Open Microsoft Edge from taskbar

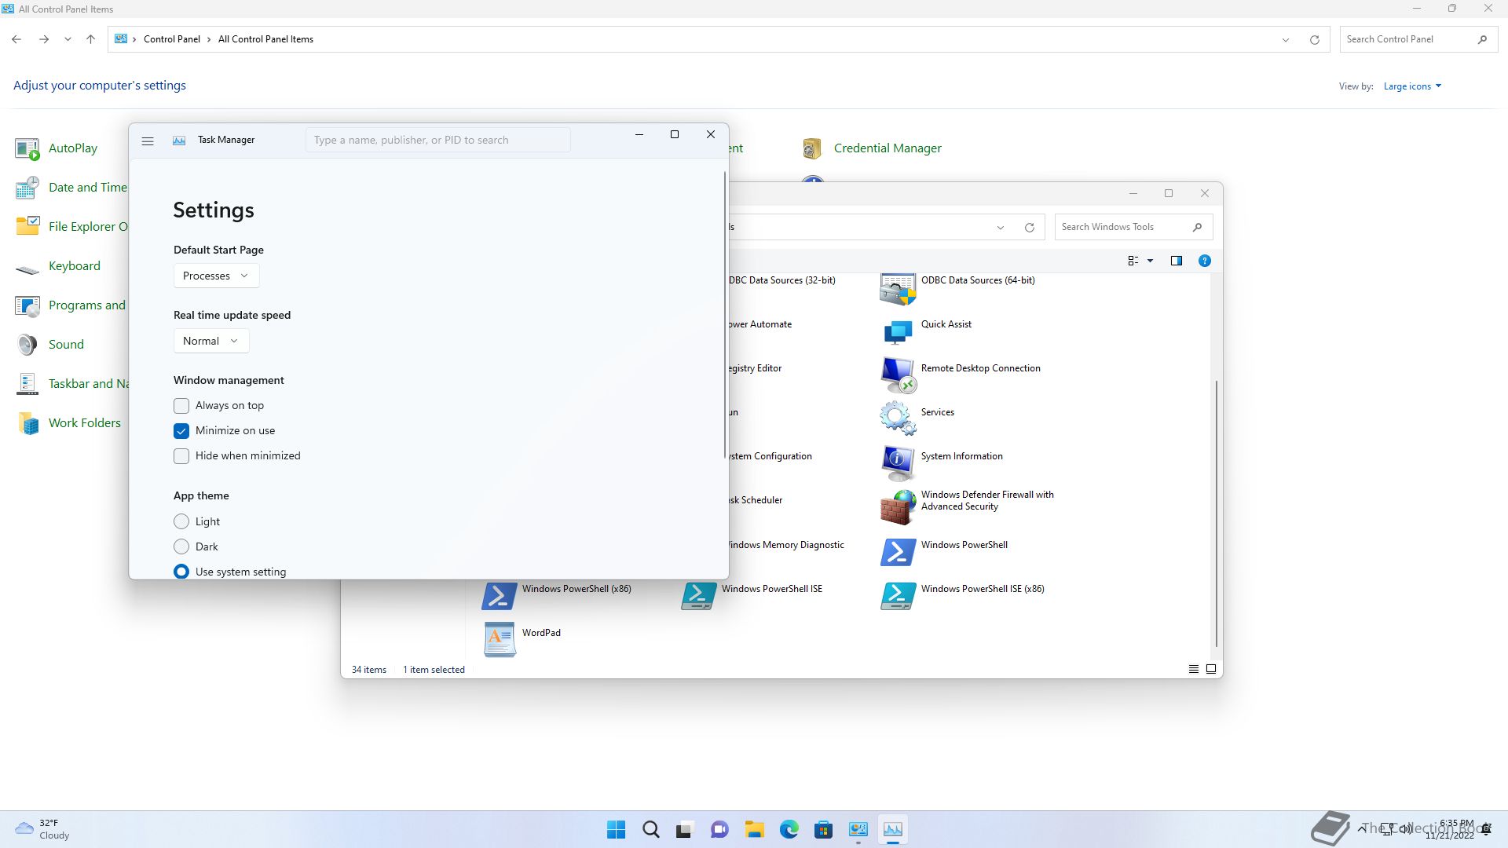pos(789,829)
